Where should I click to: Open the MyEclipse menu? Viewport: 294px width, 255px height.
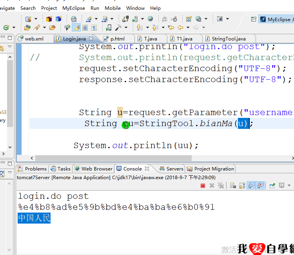click(74, 8)
